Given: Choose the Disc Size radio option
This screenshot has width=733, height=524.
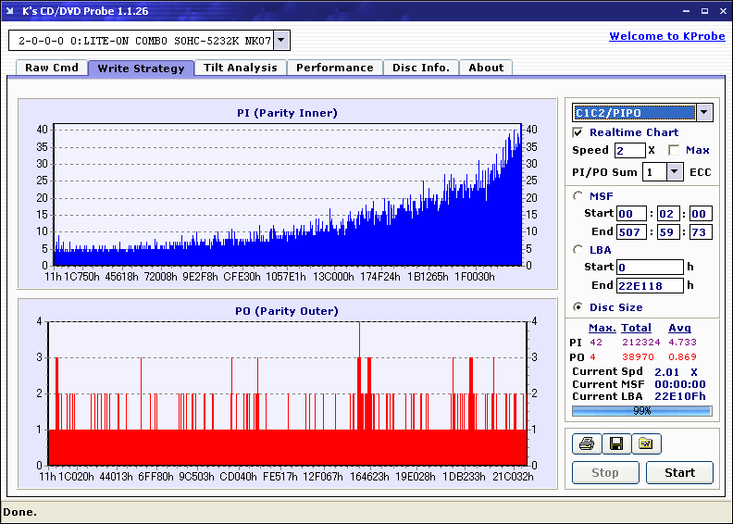Looking at the screenshot, I should tap(578, 307).
